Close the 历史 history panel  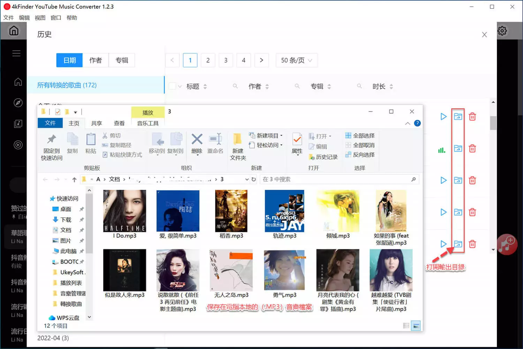point(484,34)
